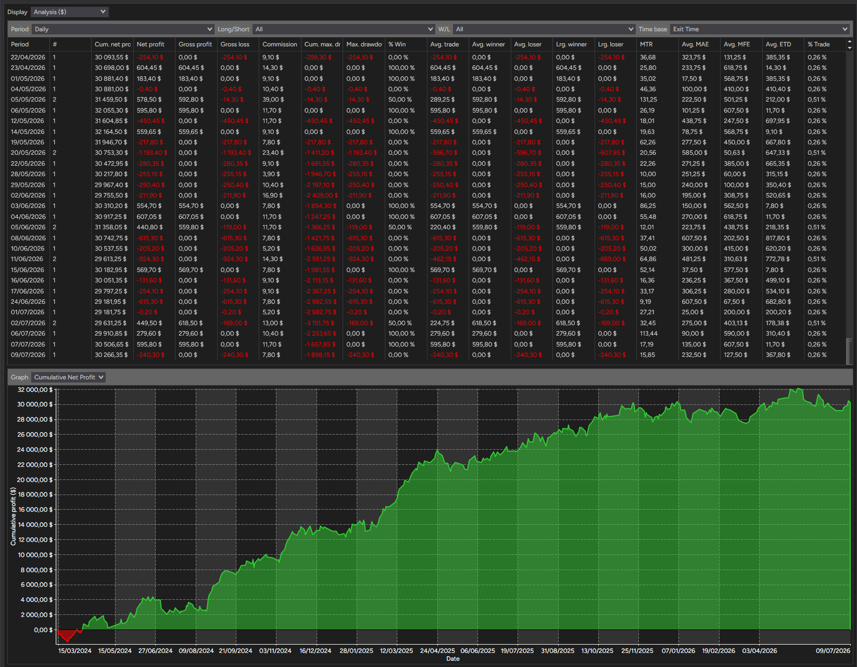Viewport: 857px width, 667px height.
Task: Click the Max. drawdown column header
Action: pos(364,44)
